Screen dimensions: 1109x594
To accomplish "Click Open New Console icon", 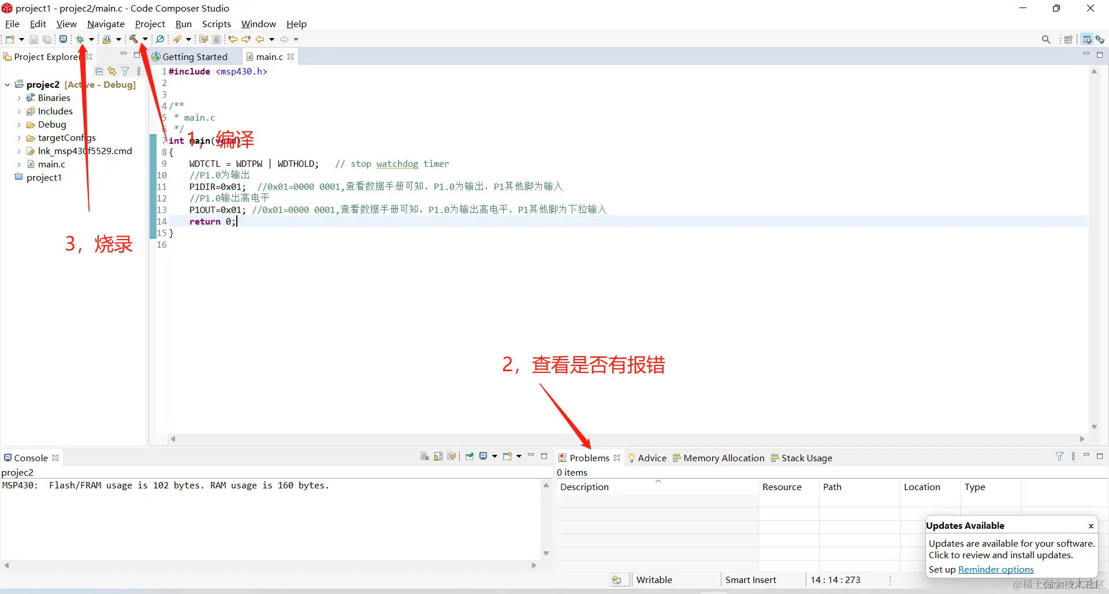I will pos(507,456).
